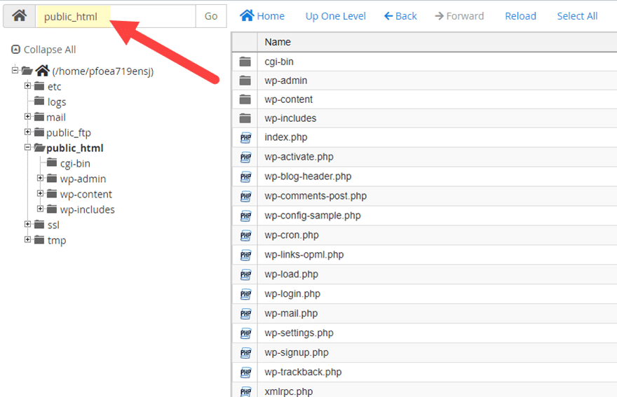Click the PHP icon for wp-links-opml.php
This screenshot has height=397, width=617.
(245, 255)
